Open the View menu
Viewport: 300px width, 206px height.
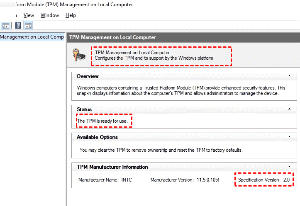click(29, 15)
